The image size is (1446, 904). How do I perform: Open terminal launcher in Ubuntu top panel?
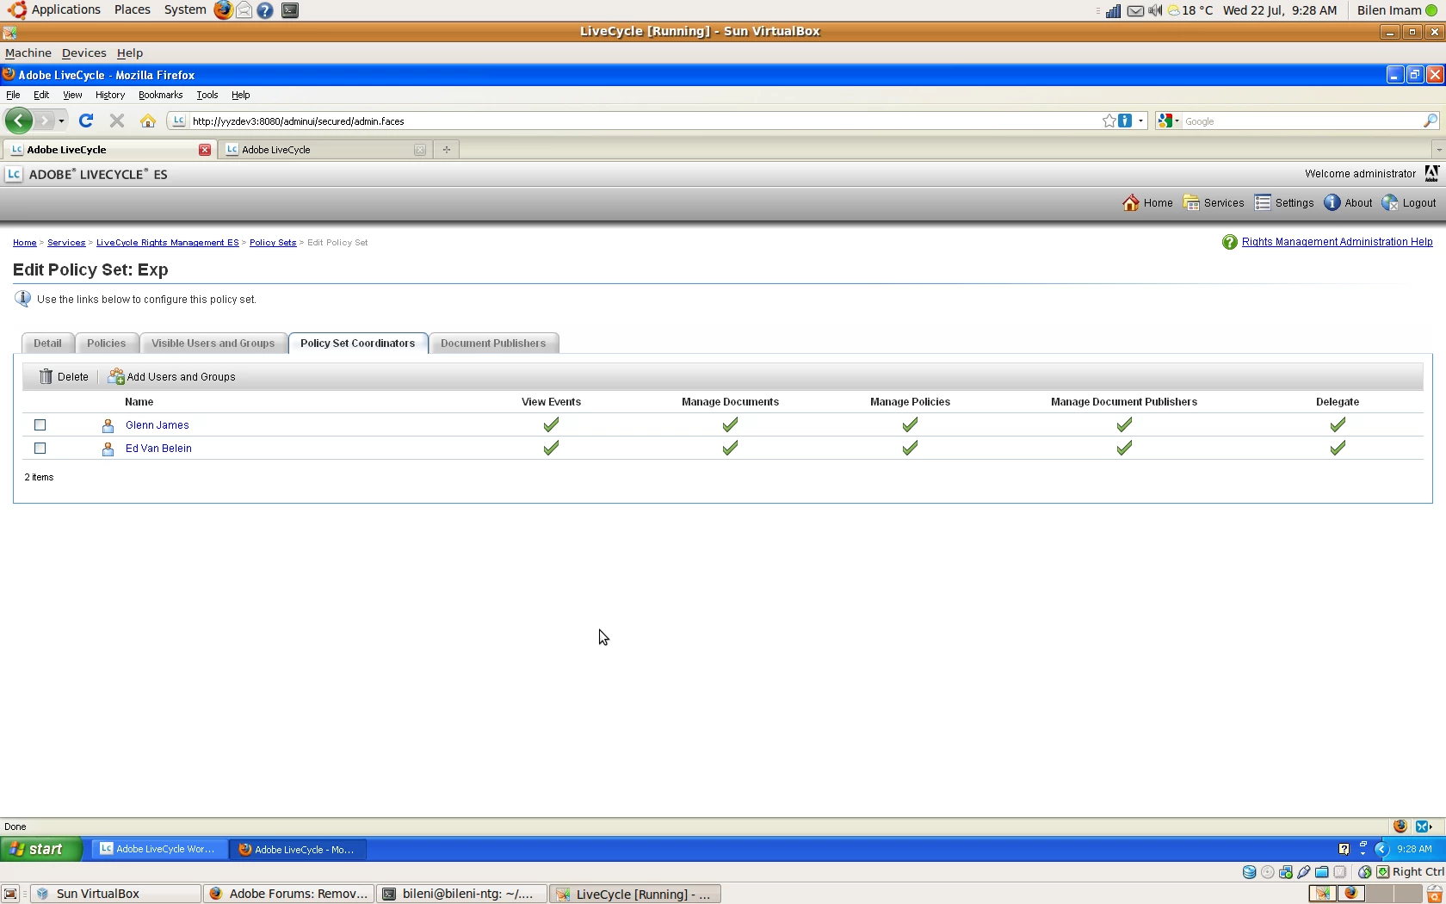pos(290,10)
